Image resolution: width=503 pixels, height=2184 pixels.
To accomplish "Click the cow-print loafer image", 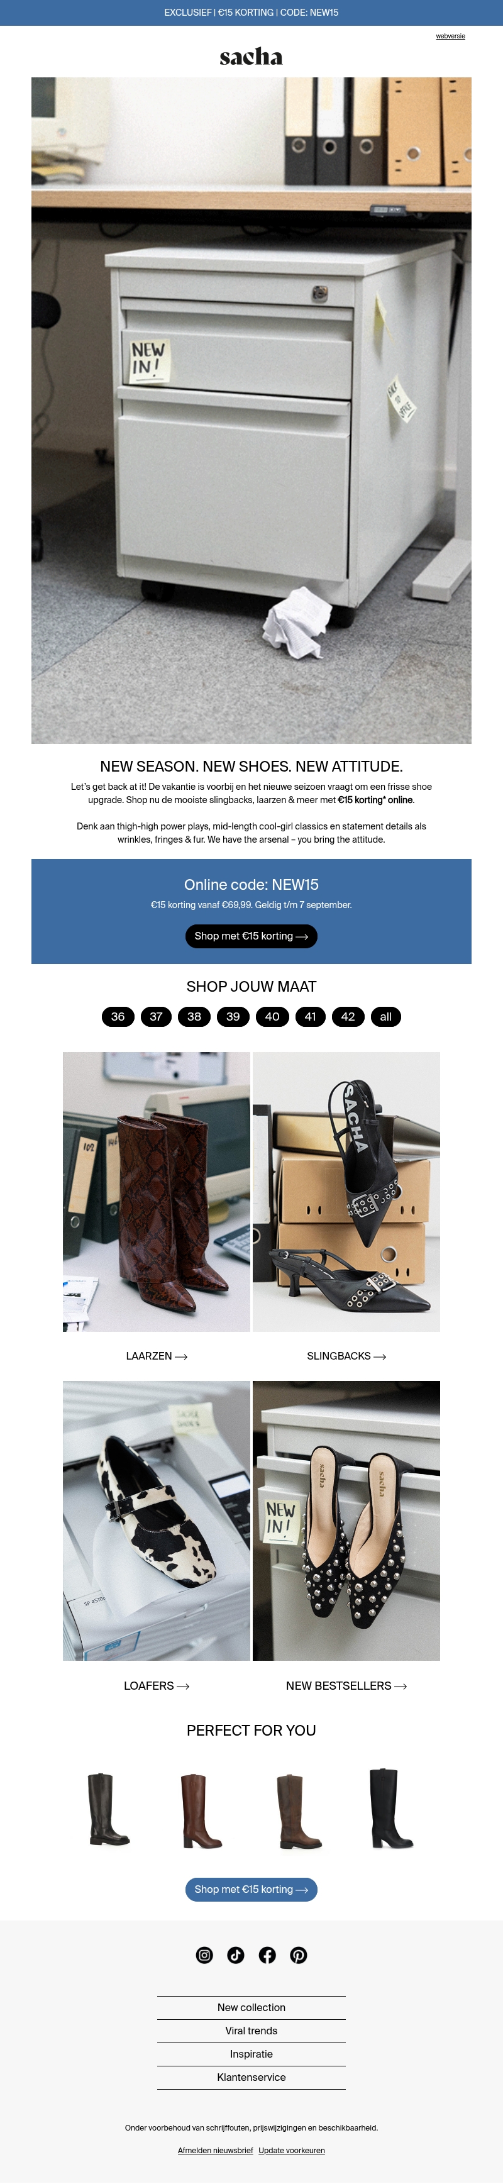I will point(156,1520).
